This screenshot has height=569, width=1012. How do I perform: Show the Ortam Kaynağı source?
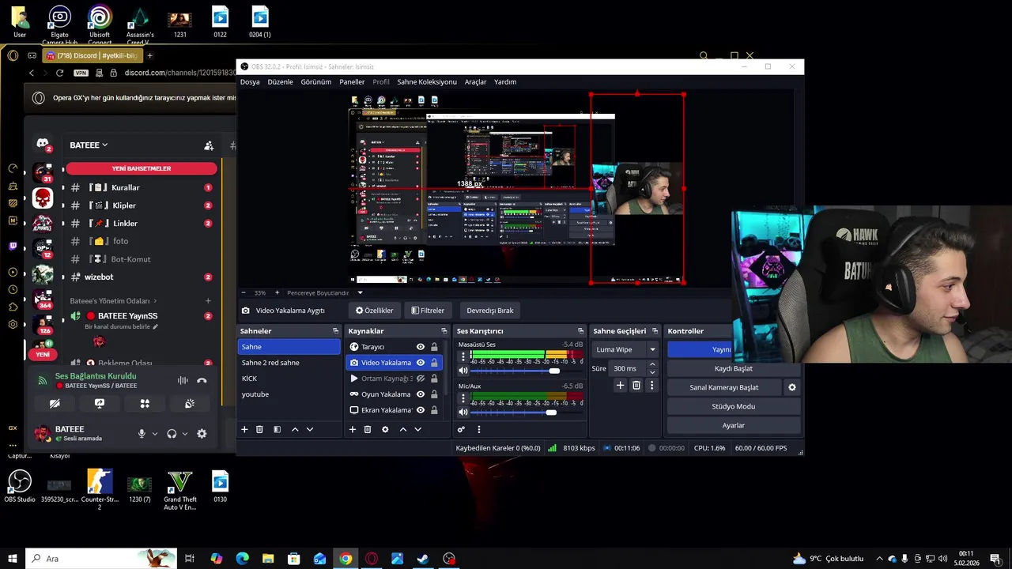tap(421, 379)
